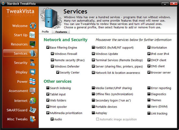The height and width of the screenshot is (130, 179).
Task: Open the SMARTGuard drive icon
Action: coord(33,110)
